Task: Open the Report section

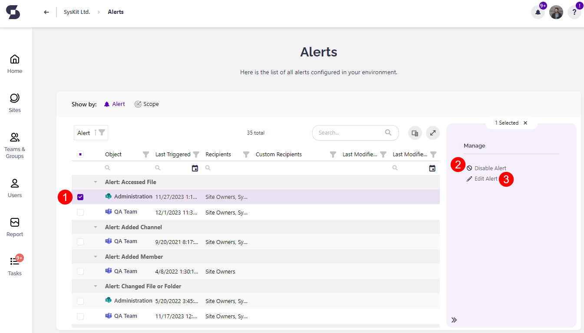Action: click(14, 227)
